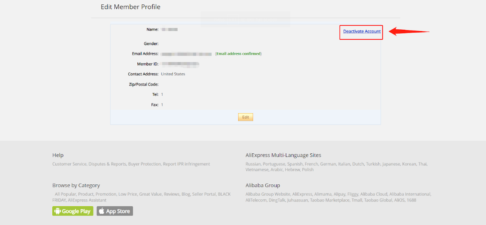Switch to the Polish language site

308,170
